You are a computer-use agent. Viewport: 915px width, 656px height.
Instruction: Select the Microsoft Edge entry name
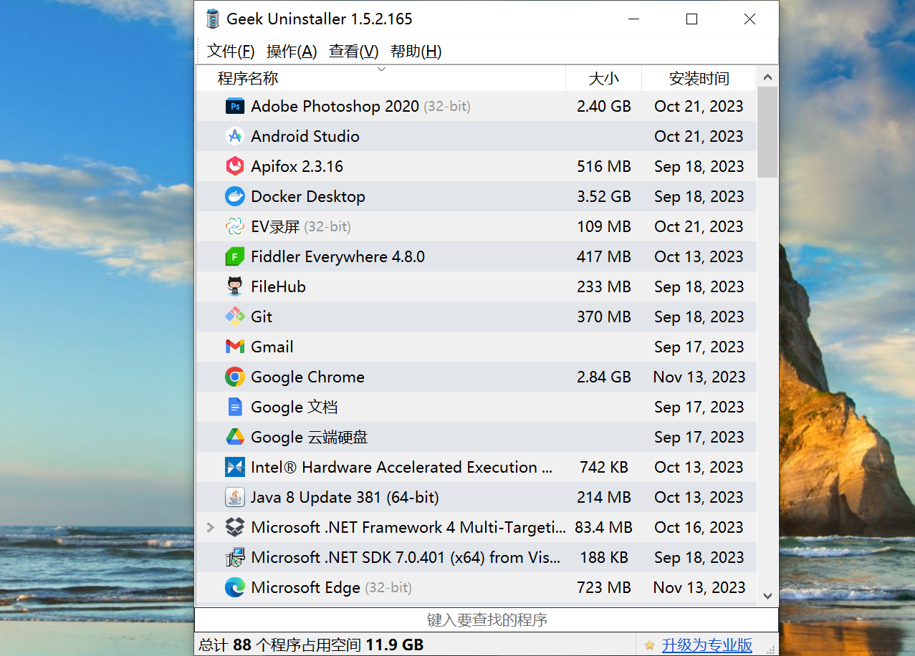pos(305,587)
